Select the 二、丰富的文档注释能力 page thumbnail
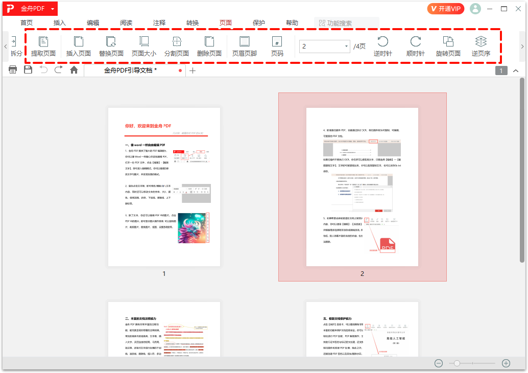This screenshot has height=373, width=528. coord(164,329)
